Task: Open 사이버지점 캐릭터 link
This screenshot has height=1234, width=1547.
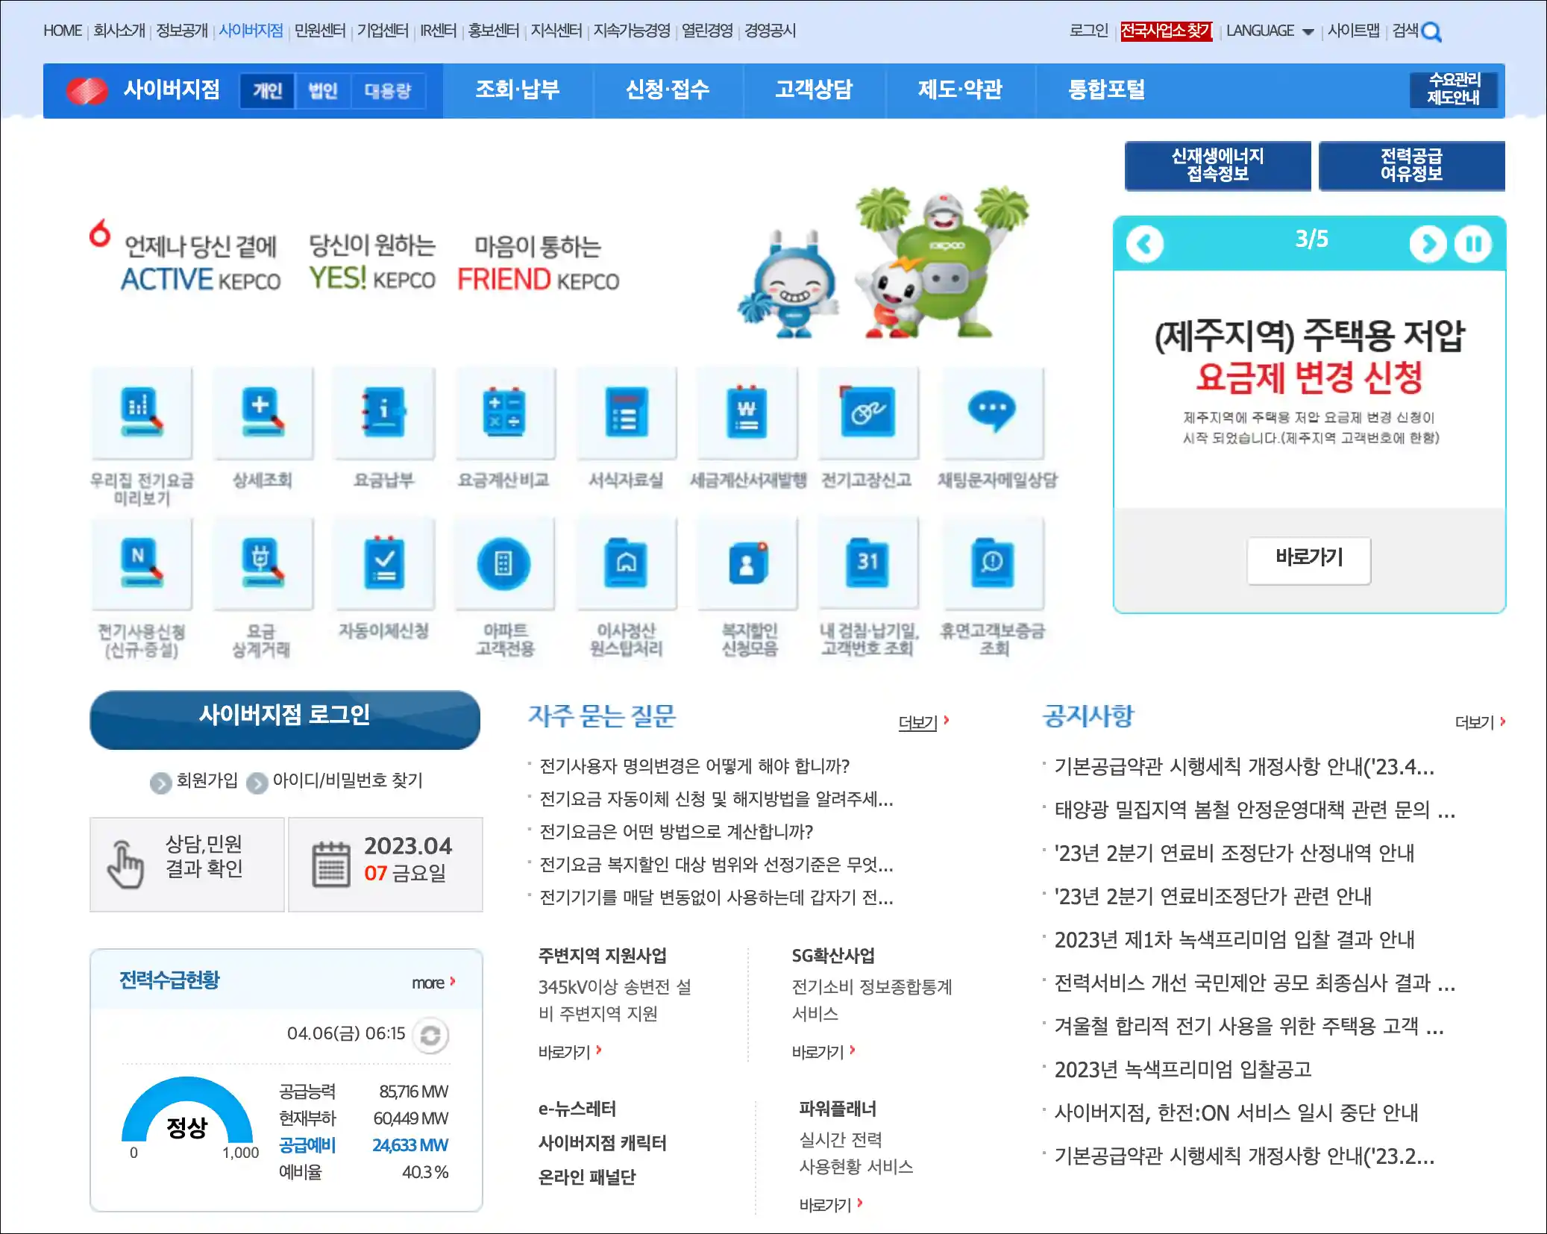Action: point(603,1144)
